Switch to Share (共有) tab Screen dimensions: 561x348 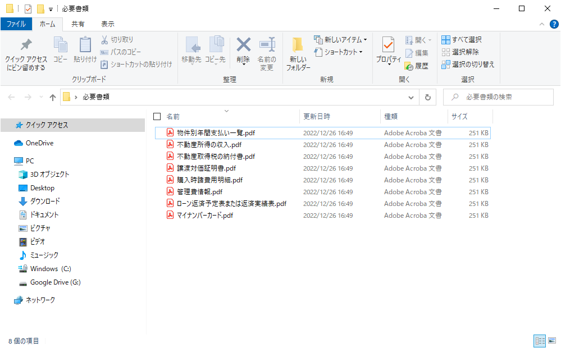(x=77, y=24)
